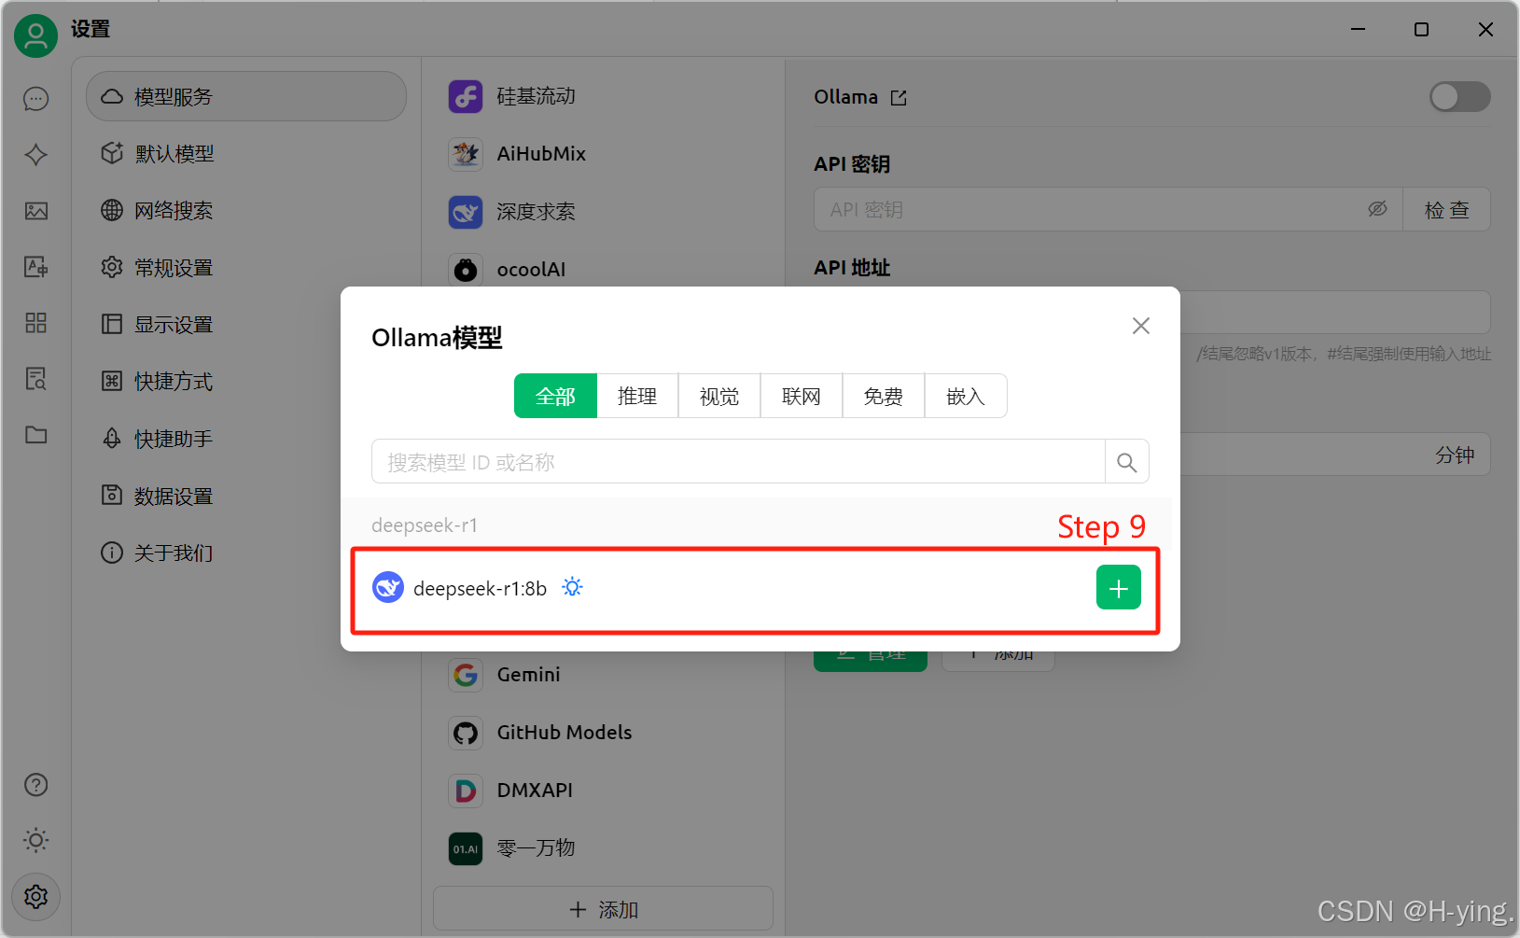Open 快捷助手 settings section
Image resolution: width=1520 pixels, height=938 pixels.
coord(246,439)
